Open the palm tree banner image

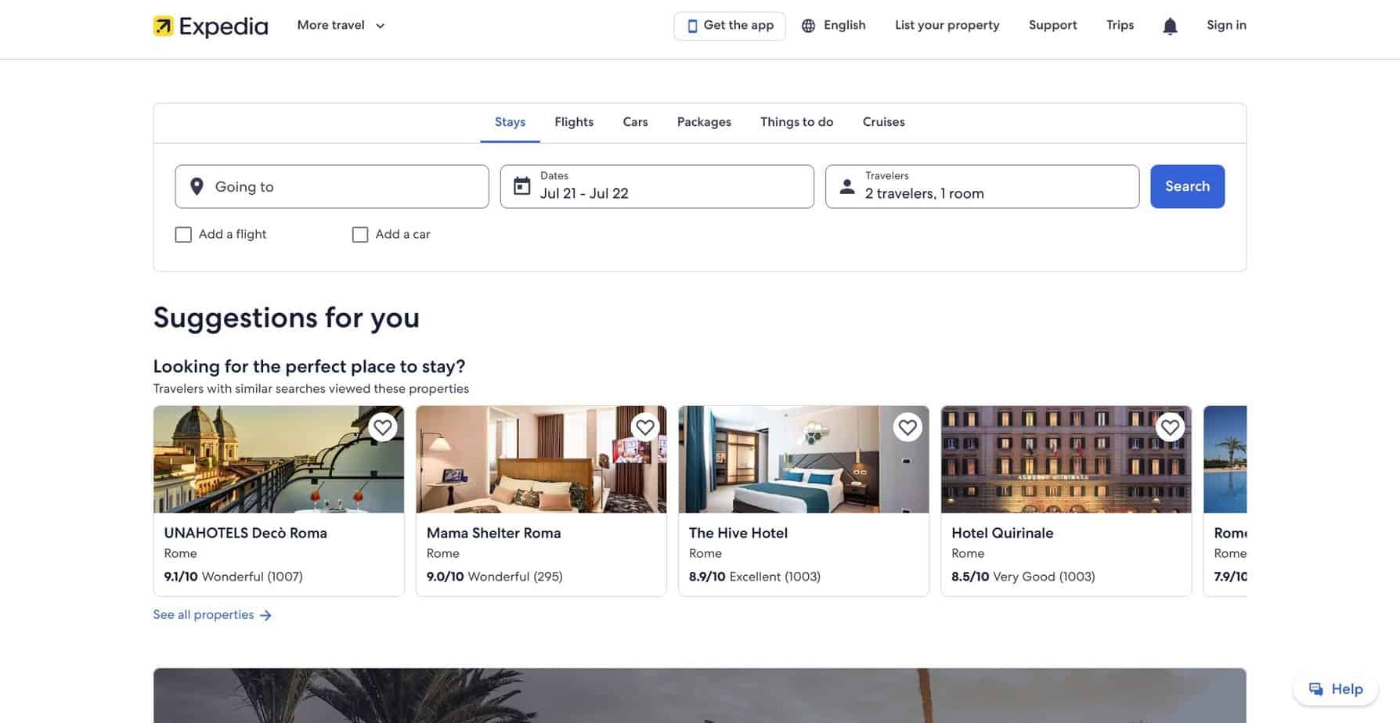pyautogui.click(x=700, y=696)
